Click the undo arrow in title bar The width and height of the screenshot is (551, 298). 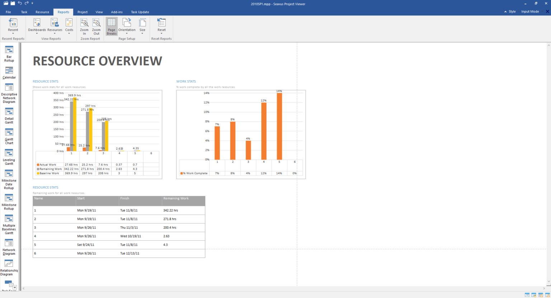pos(20,3)
